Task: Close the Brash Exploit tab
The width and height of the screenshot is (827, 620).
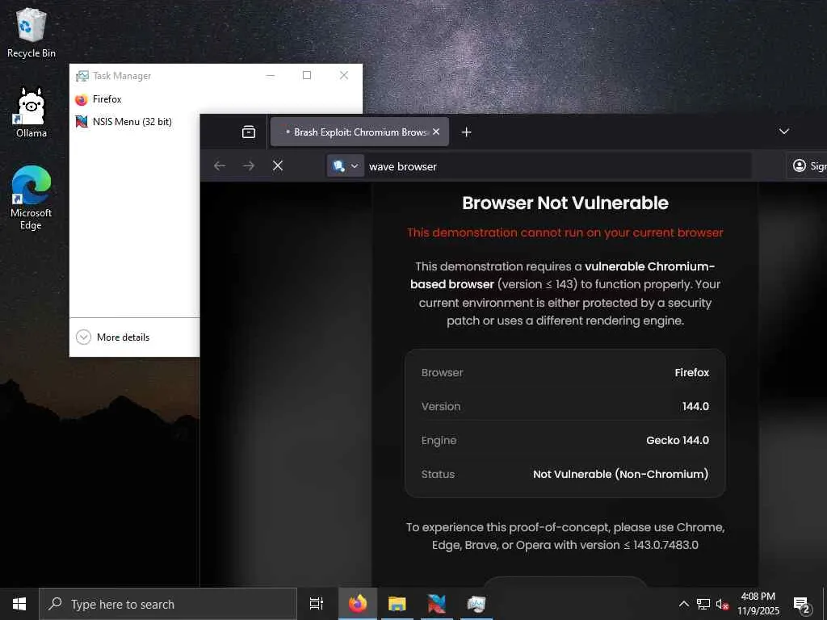Action: 436,132
